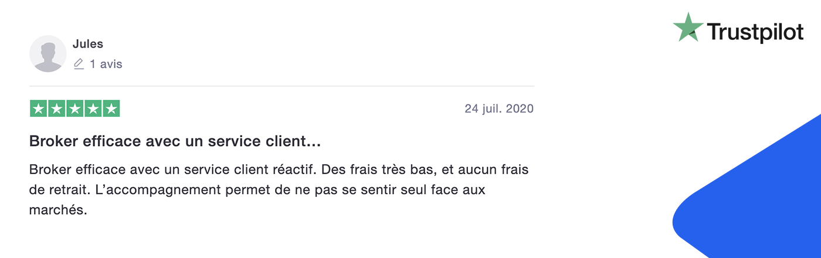This screenshot has height=258, width=821.
Task: Open reviewer name Jules
Action: pyautogui.click(x=88, y=45)
